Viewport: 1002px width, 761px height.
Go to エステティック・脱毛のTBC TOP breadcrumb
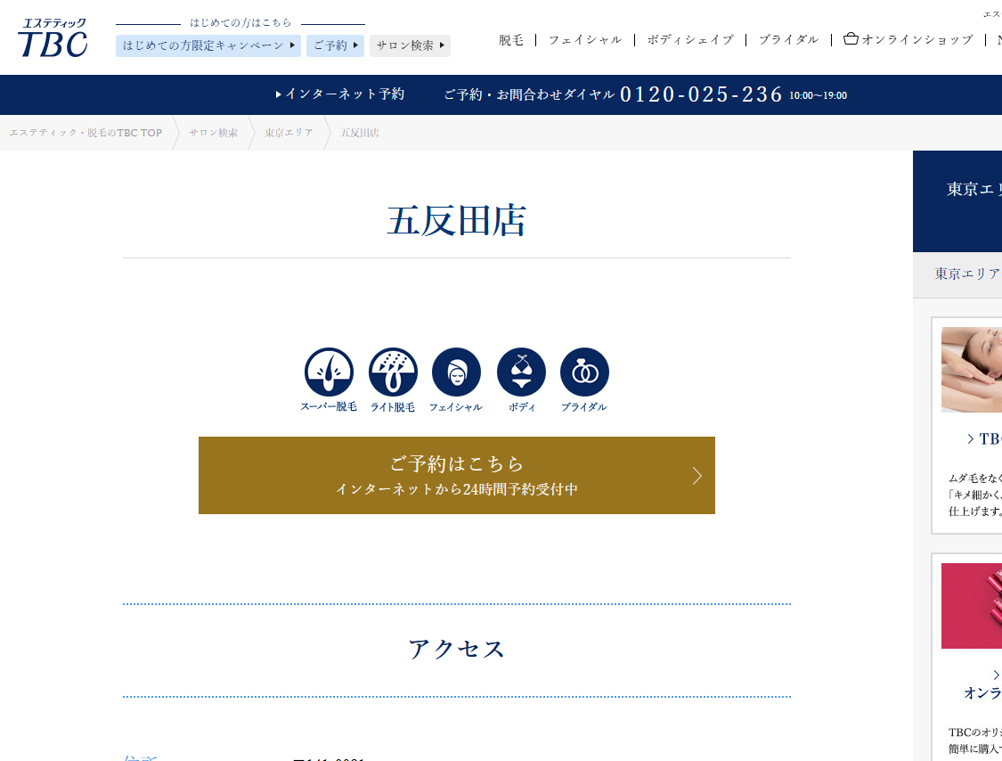(x=86, y=133)
